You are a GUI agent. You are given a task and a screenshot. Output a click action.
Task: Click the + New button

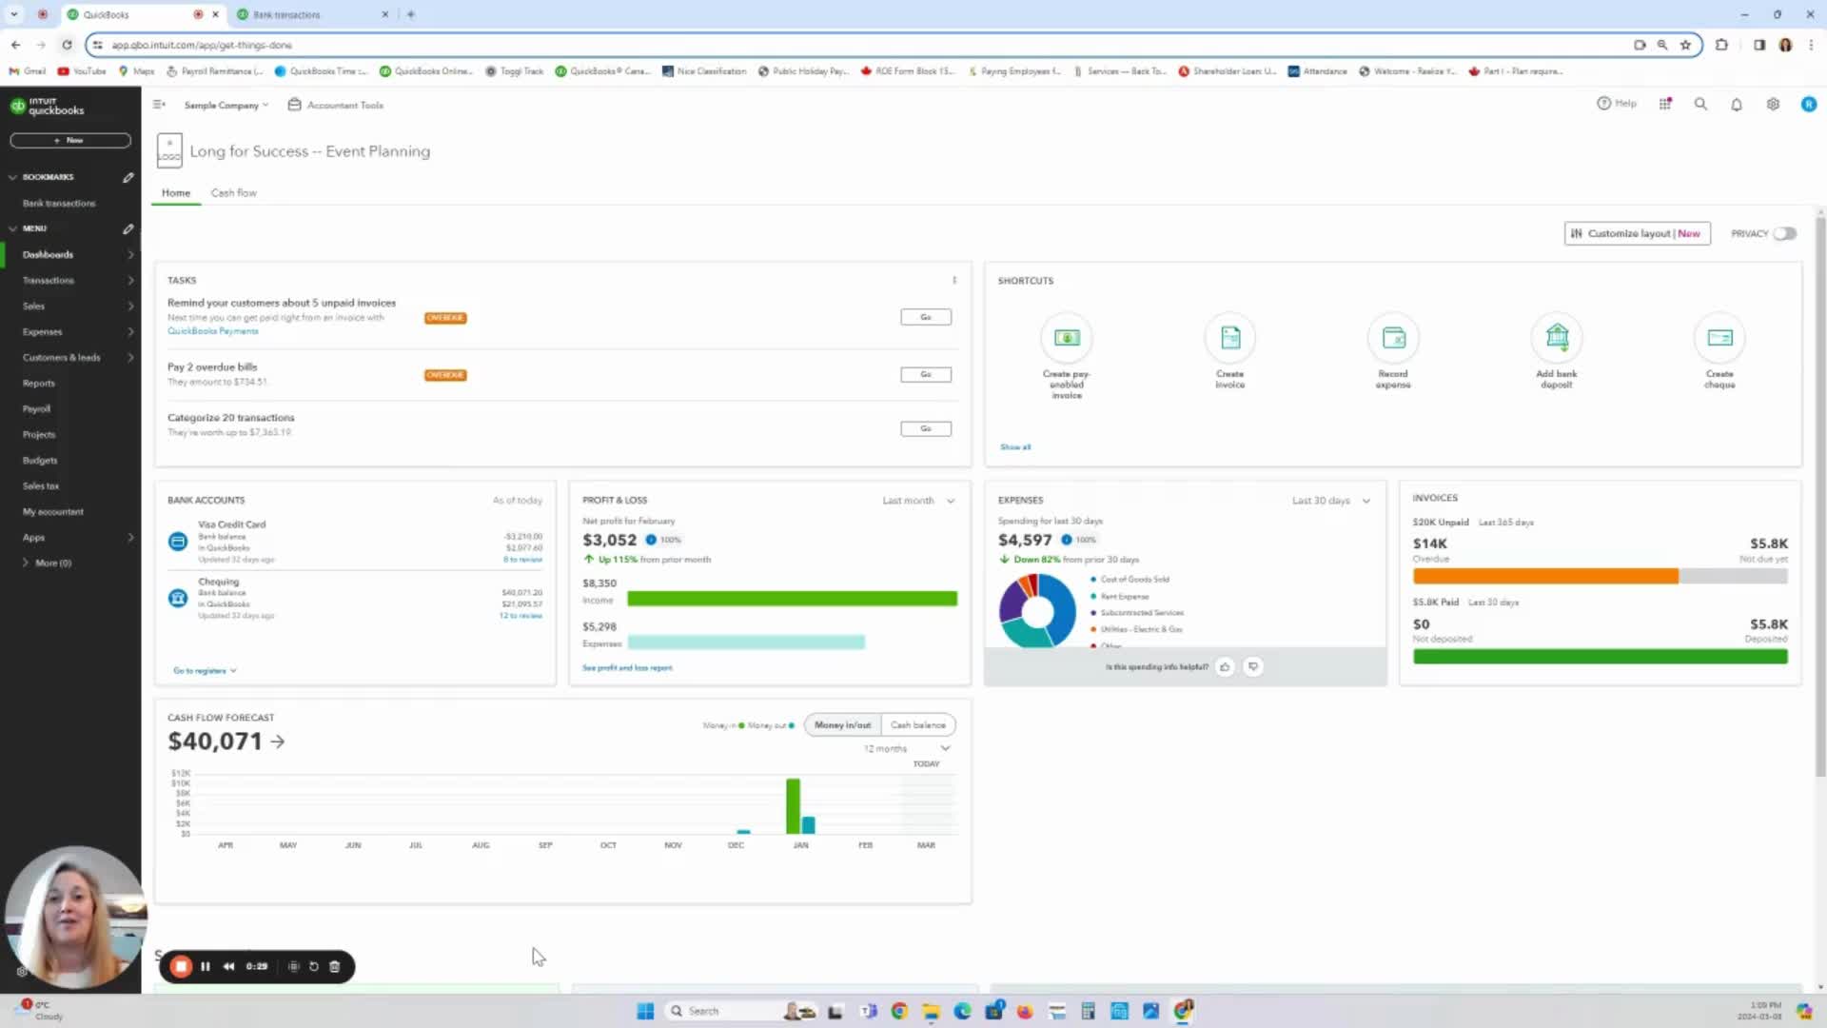pyautogui.click(x=70, y=140)
